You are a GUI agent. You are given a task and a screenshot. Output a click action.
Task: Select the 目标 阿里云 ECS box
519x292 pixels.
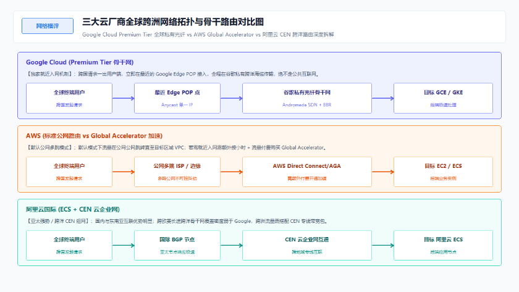tap(443, 245)
